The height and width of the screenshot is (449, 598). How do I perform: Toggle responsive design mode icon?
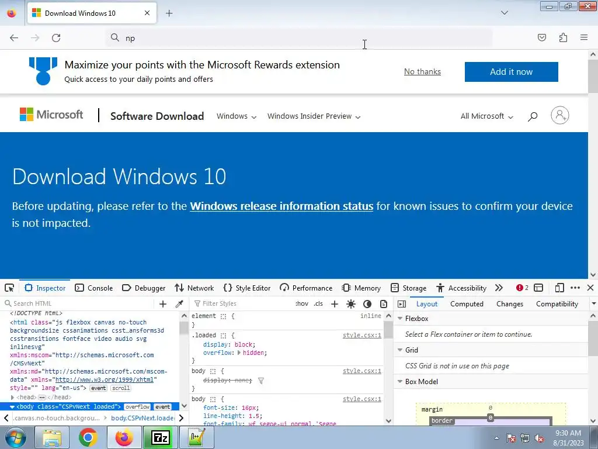559,288
